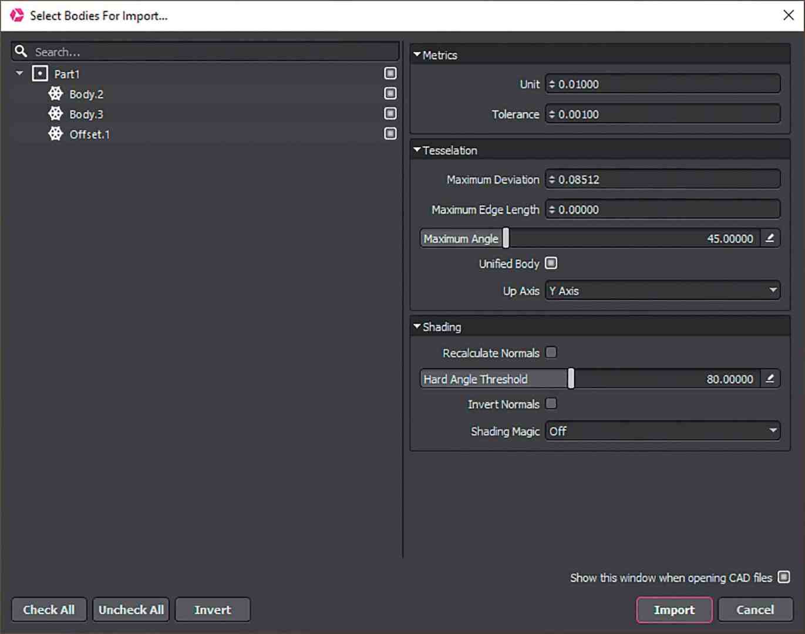Click the Uncheck All button
The image size is (805, 634).
point(130,609)
